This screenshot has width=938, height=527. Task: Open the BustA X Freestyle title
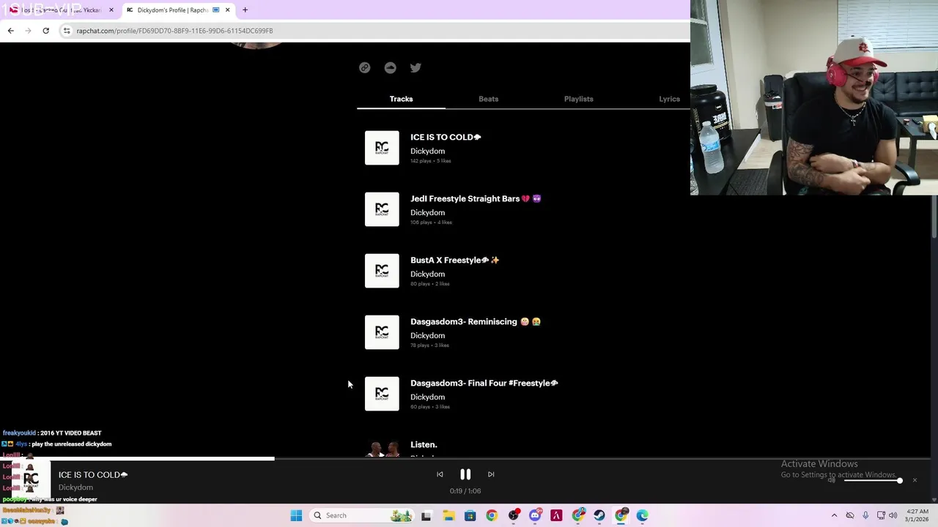pyautogui.click(x=454, y=260)
